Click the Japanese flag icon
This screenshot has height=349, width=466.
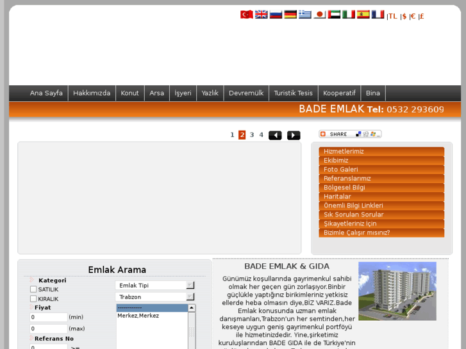point(319,14)
